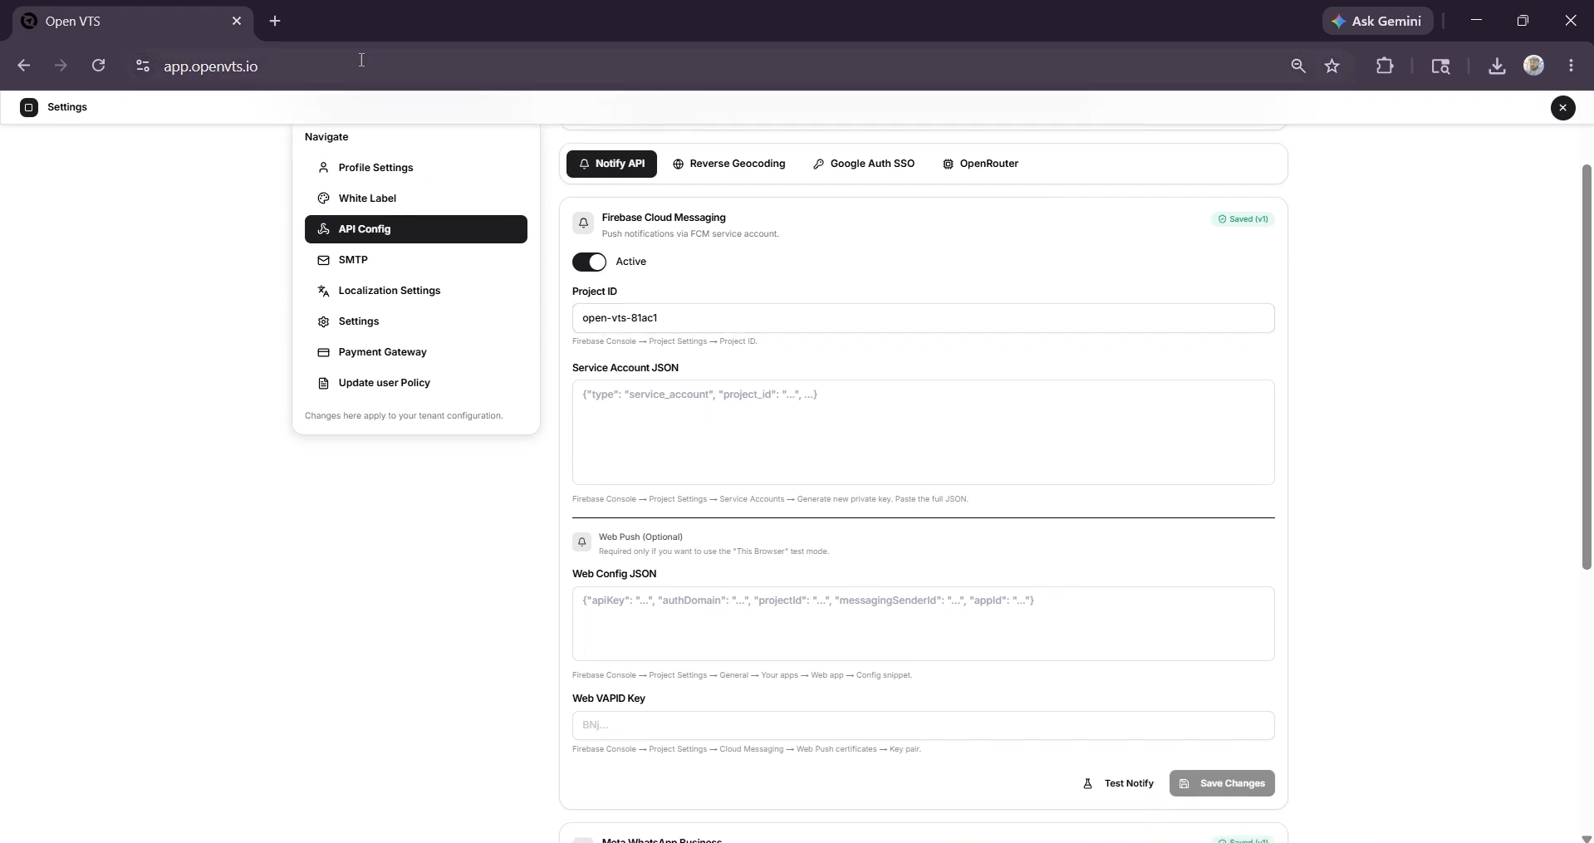Click the Navigate sidebar heading
The height and width of the screenshot is (843, 1594).
326,137
